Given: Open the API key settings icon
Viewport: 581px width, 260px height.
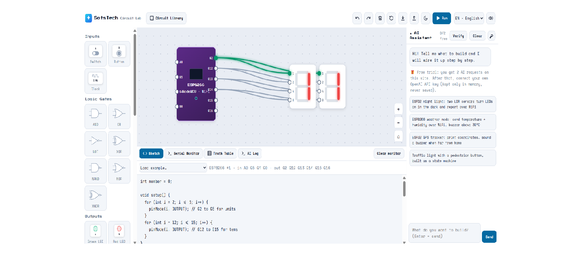Looking at the screenshot, I should pyautogui.click(x=491, y=36).
